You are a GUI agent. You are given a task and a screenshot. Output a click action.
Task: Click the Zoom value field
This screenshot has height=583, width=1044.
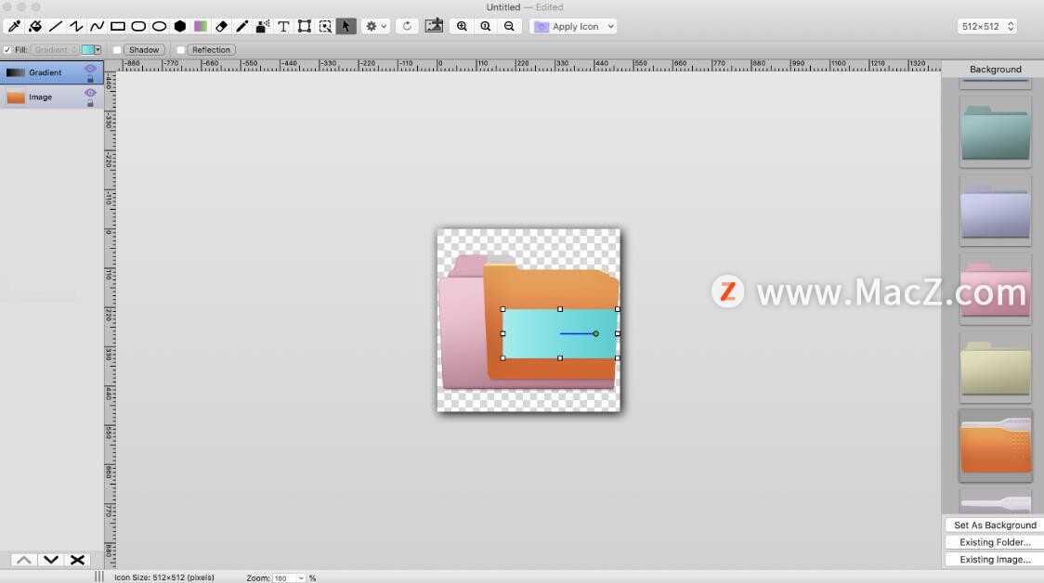coord(284,578)
